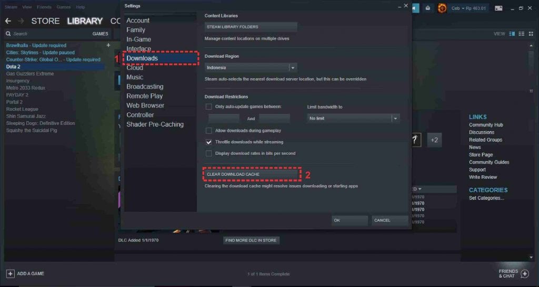Click the Set Categories... link
The width and height of the screenshot is (539, 287).
coord(486,198)
